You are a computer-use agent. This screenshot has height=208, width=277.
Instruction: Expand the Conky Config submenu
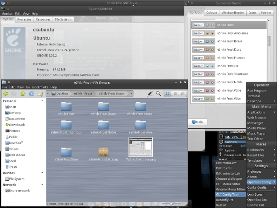pos(261,187)
